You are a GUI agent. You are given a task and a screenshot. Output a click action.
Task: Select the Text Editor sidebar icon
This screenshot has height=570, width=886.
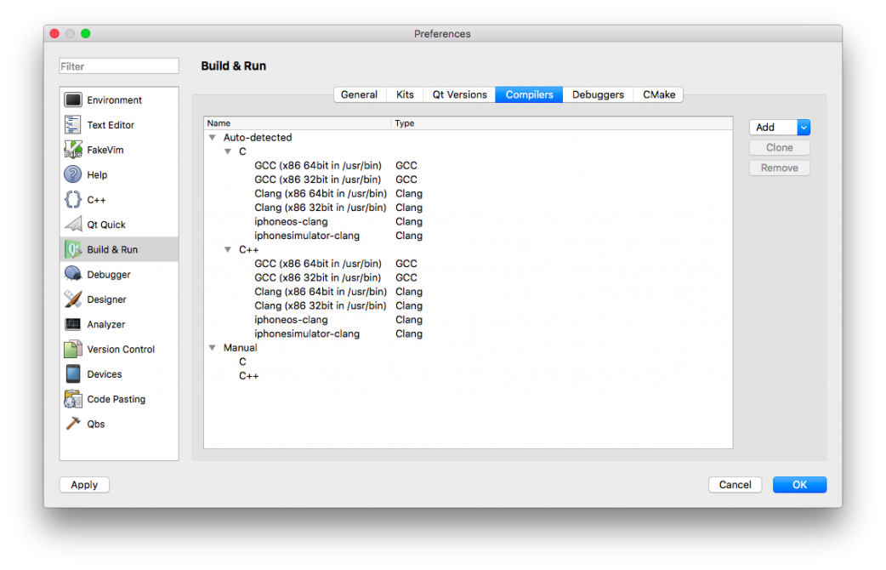pos(73,125)
